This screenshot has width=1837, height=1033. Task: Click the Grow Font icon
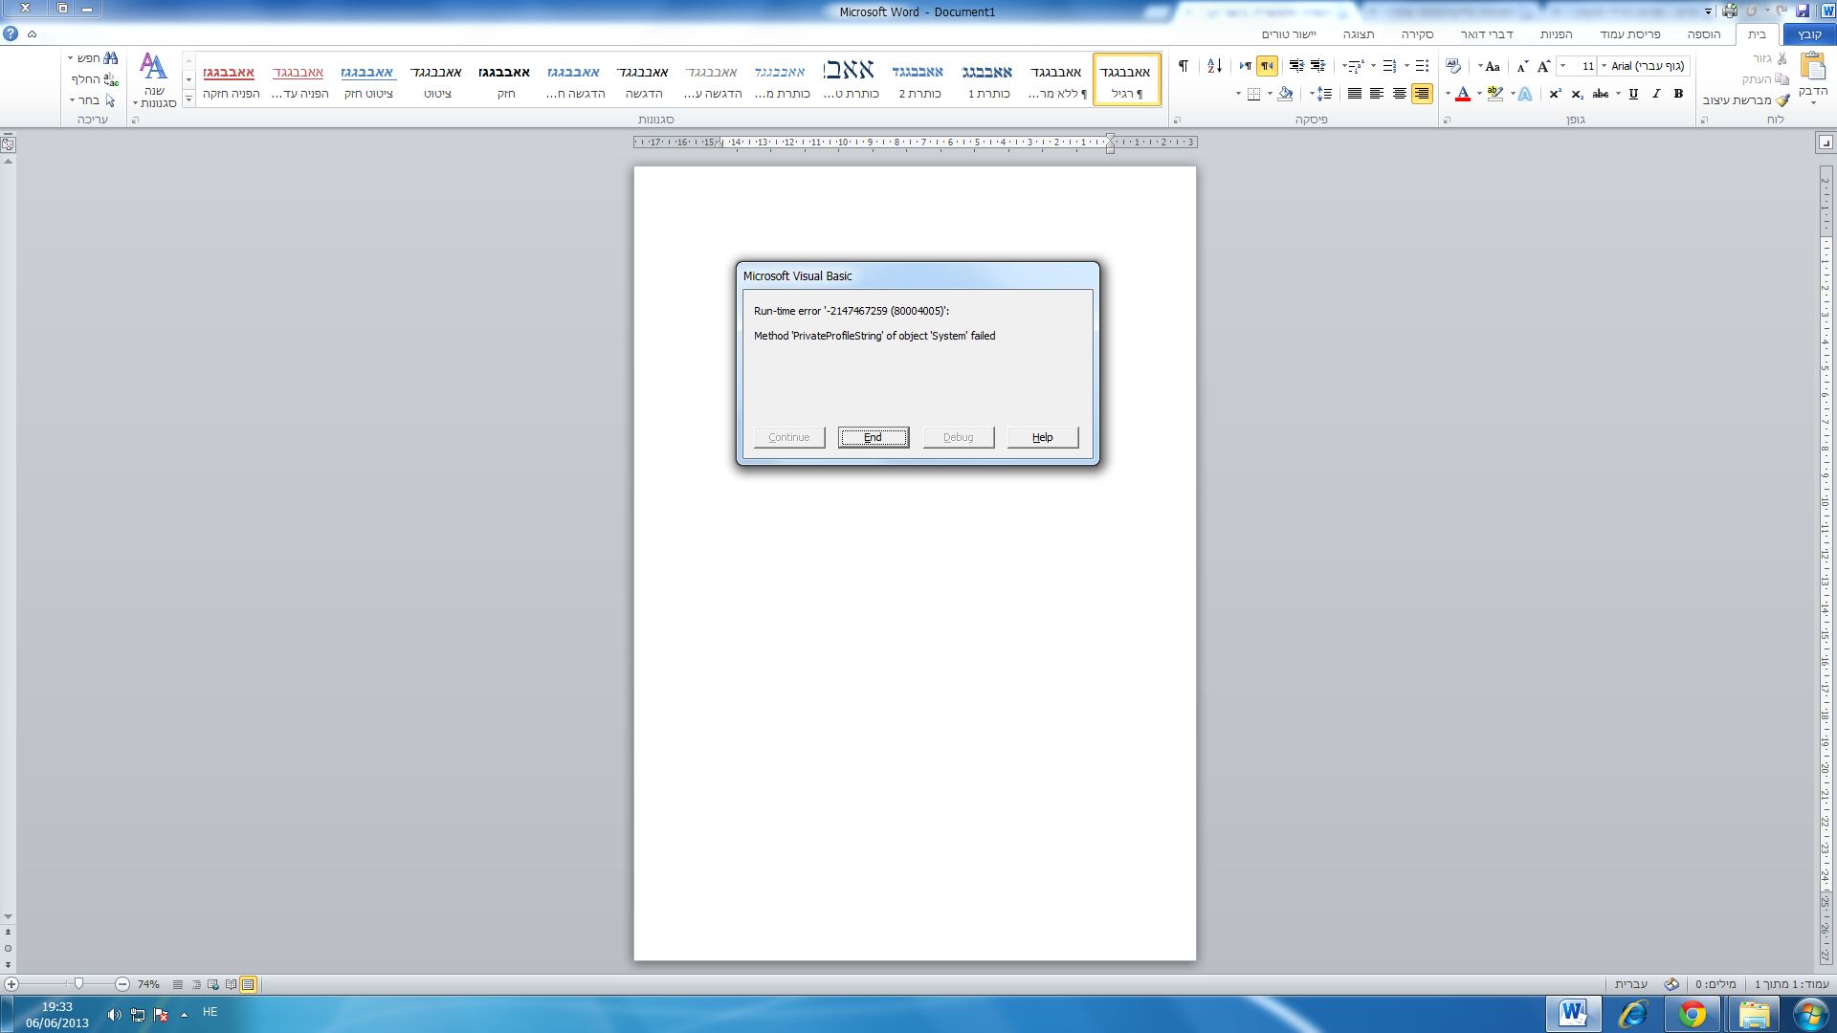coord(1543,66)
